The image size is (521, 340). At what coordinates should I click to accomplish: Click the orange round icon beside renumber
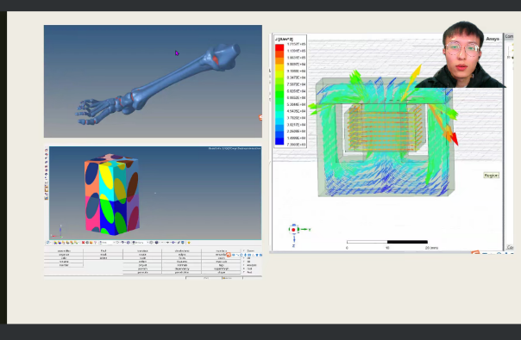(x=229, y=255)
